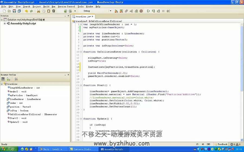Click the Copy toolbar icon
244x152 pixels.
(x=44, y=11)
